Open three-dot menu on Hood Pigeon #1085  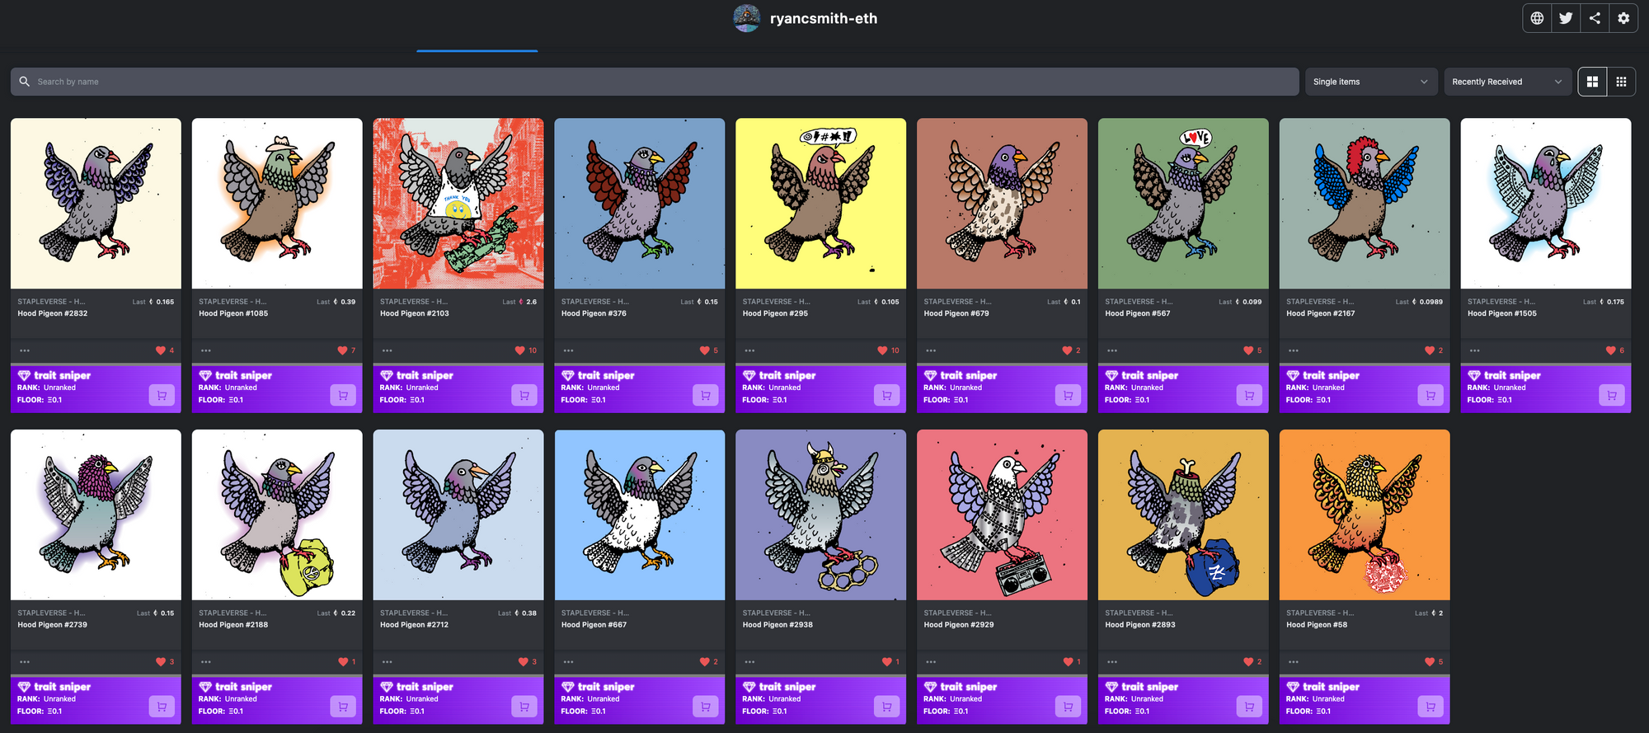pos(206,350)
